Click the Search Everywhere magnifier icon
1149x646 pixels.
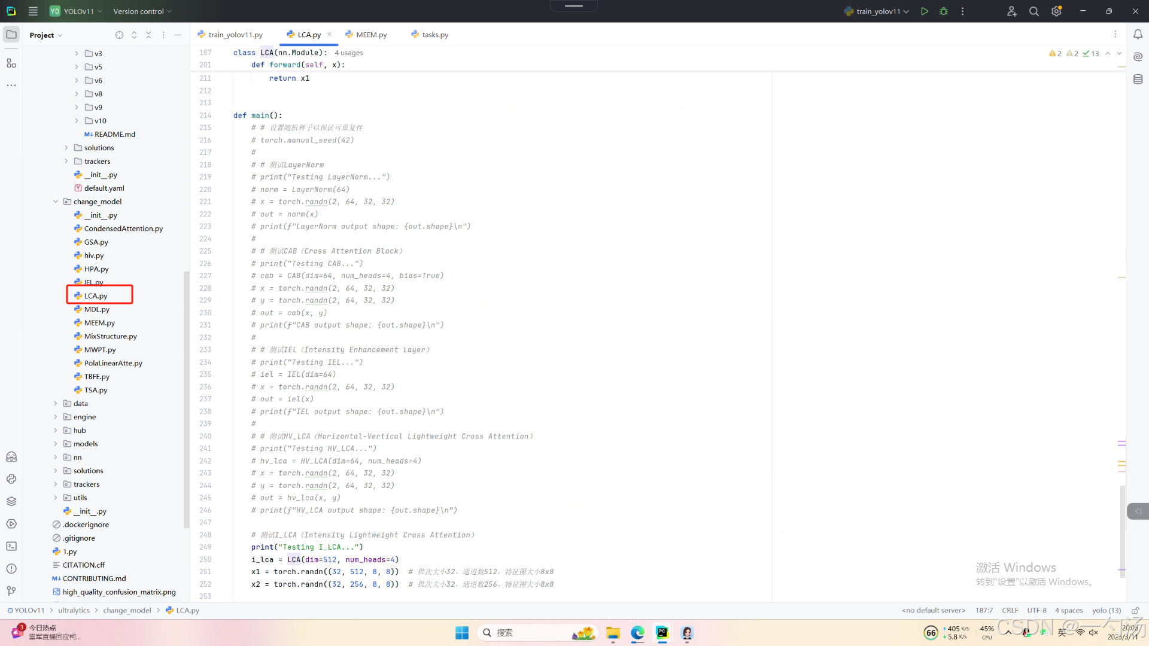1034,11
